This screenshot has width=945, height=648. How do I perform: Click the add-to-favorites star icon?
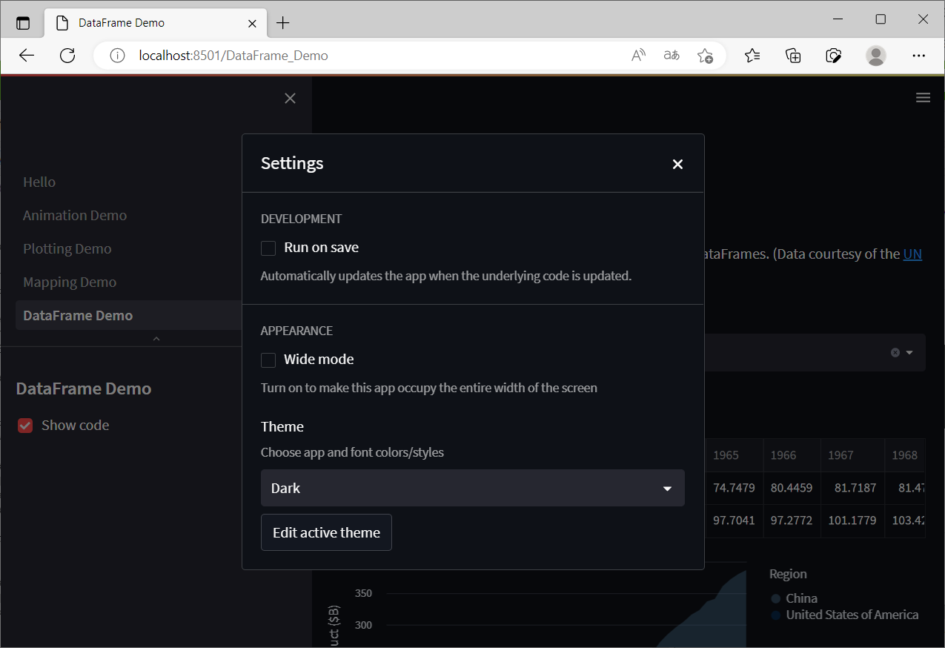pyautogui.click(x=705, y=55)
